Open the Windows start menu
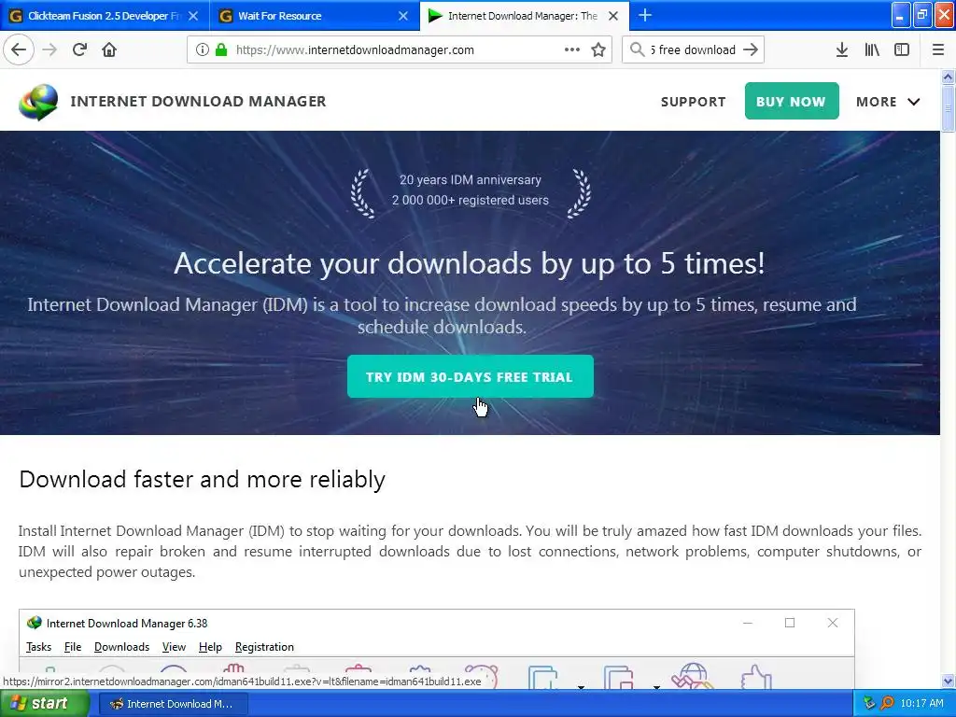This screenshot has height=717, width=956. coord(45,703)
